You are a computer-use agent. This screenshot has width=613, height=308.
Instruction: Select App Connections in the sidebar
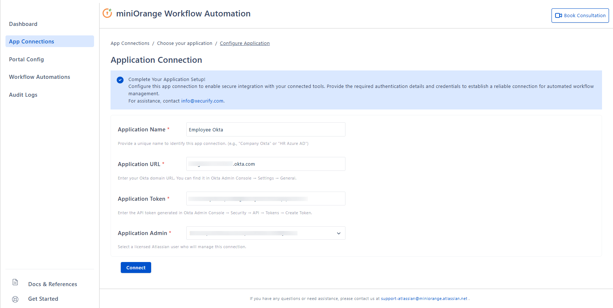point(50,41)
